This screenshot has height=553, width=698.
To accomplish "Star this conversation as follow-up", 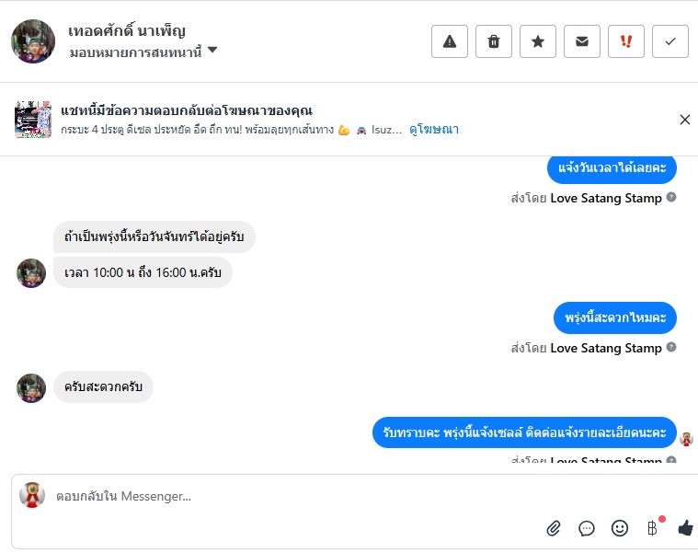I will point(538,41).
